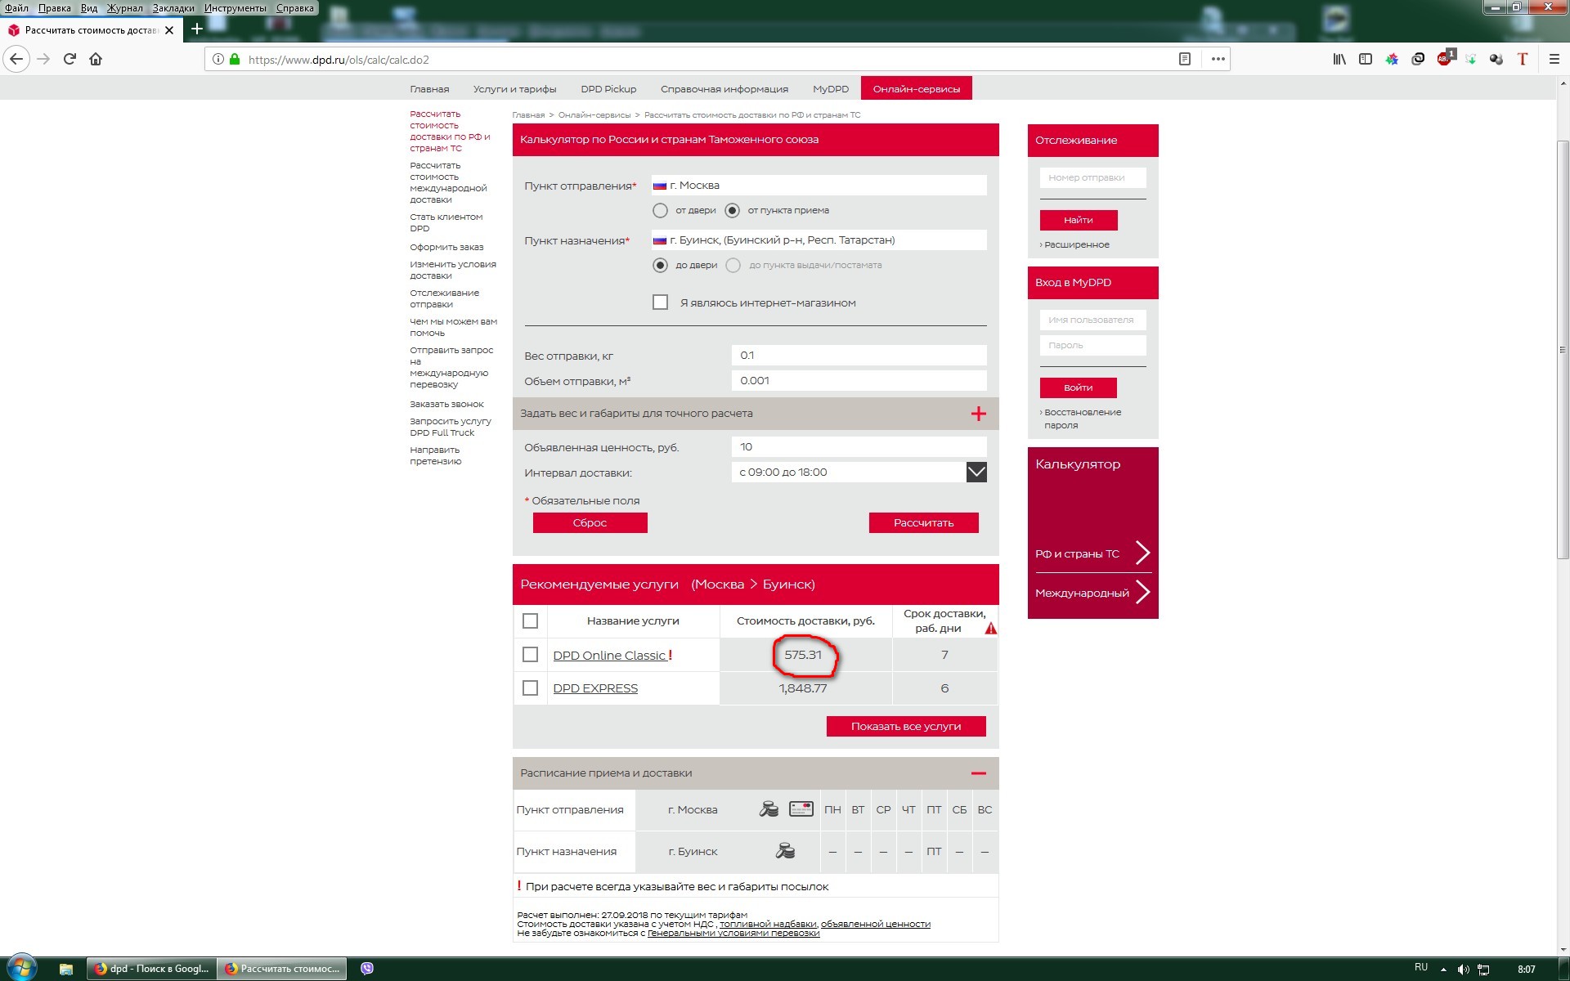Expand the exact weight and dimensions section
1570x981 pixels.
978,414
